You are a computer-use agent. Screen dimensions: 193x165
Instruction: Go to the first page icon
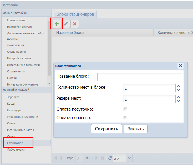click(x=55, y=158)
